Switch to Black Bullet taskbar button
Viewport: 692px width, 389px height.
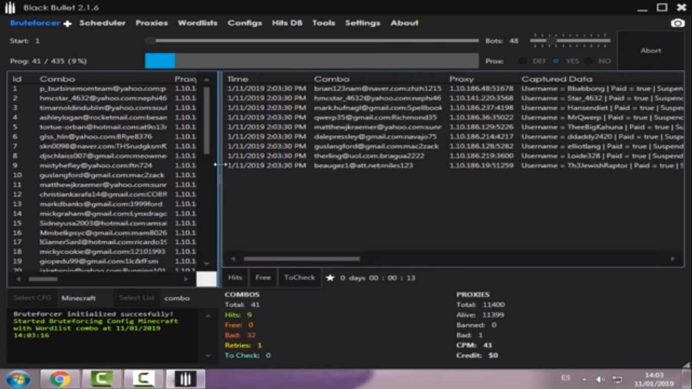[185, 379]
